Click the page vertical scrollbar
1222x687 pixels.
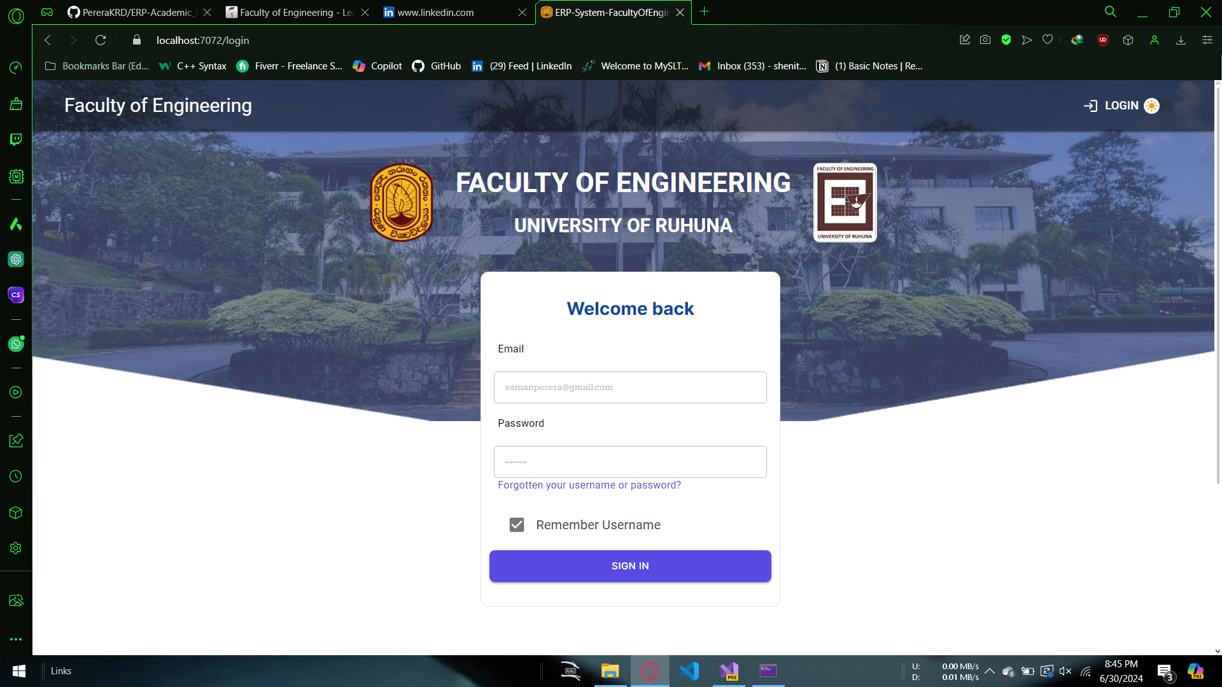(x=1218, y=286)
